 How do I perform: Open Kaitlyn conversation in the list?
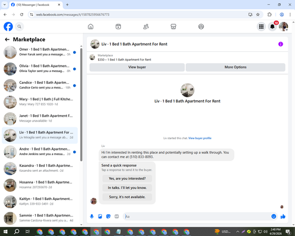point(40,202)
